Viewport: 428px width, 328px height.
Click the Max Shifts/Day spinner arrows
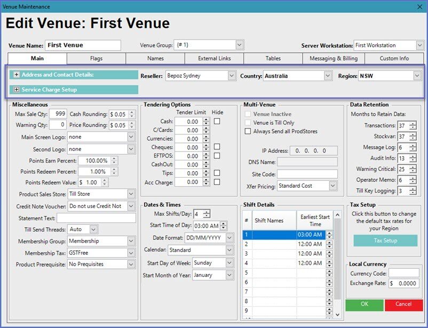point(207,214)
